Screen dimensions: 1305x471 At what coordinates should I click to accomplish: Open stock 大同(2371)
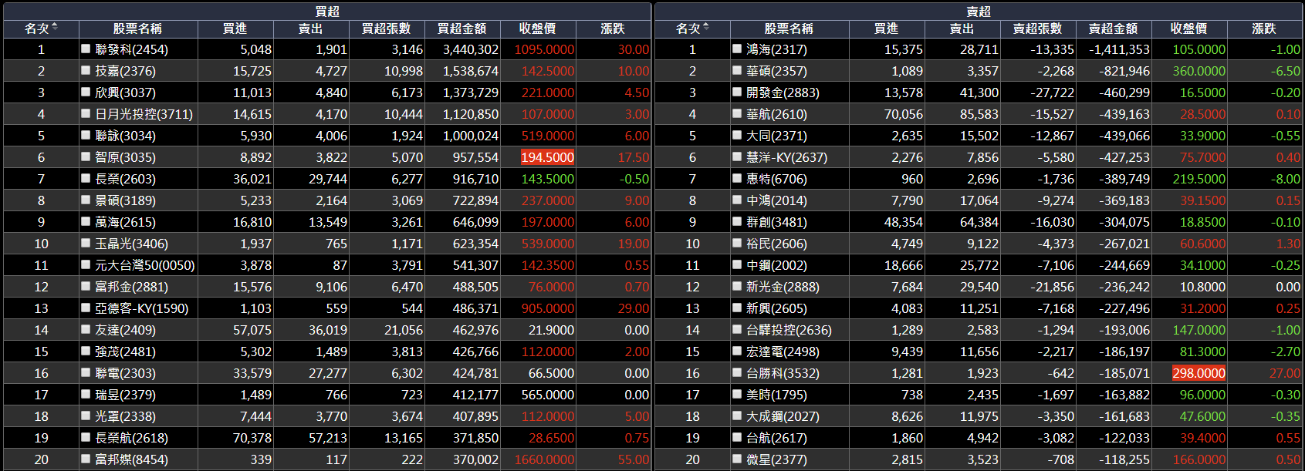(x=776, y=136)
